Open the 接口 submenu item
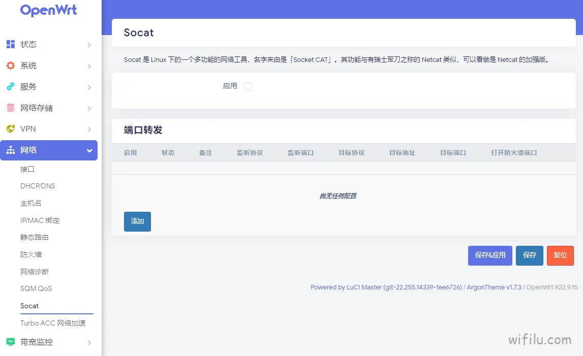The image size is (583, 356). tap(27, 169)
